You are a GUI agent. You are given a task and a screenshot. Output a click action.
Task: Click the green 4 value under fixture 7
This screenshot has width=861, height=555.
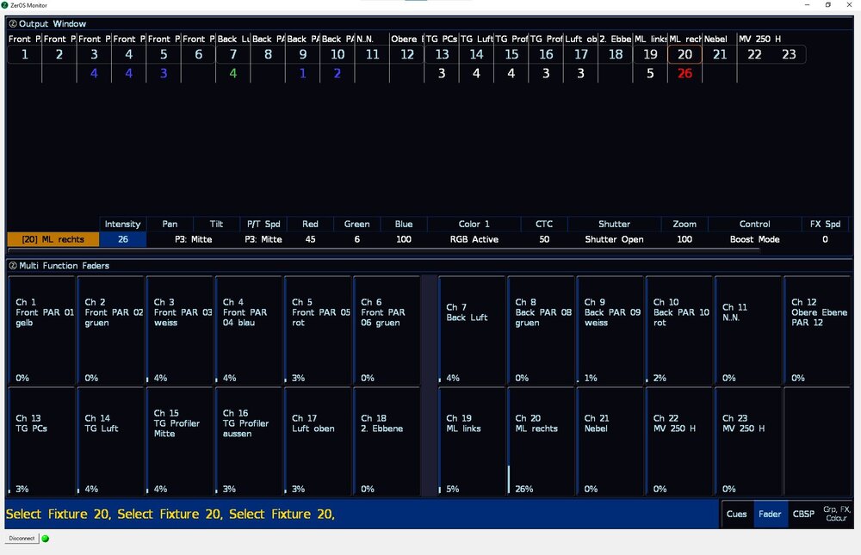[232, 73]
